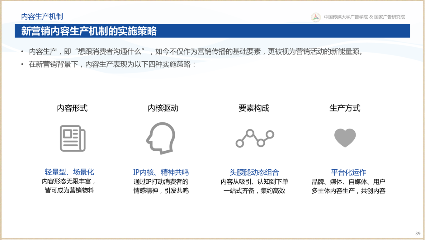Click the line 情感精神，引发共鸣
The width and height of the screenshot is (425, 240).
tap(161, 191)
